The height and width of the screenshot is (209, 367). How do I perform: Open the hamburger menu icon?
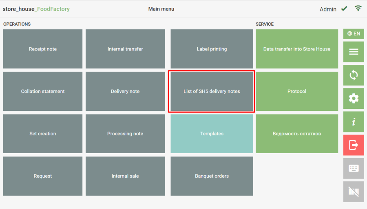354,52
